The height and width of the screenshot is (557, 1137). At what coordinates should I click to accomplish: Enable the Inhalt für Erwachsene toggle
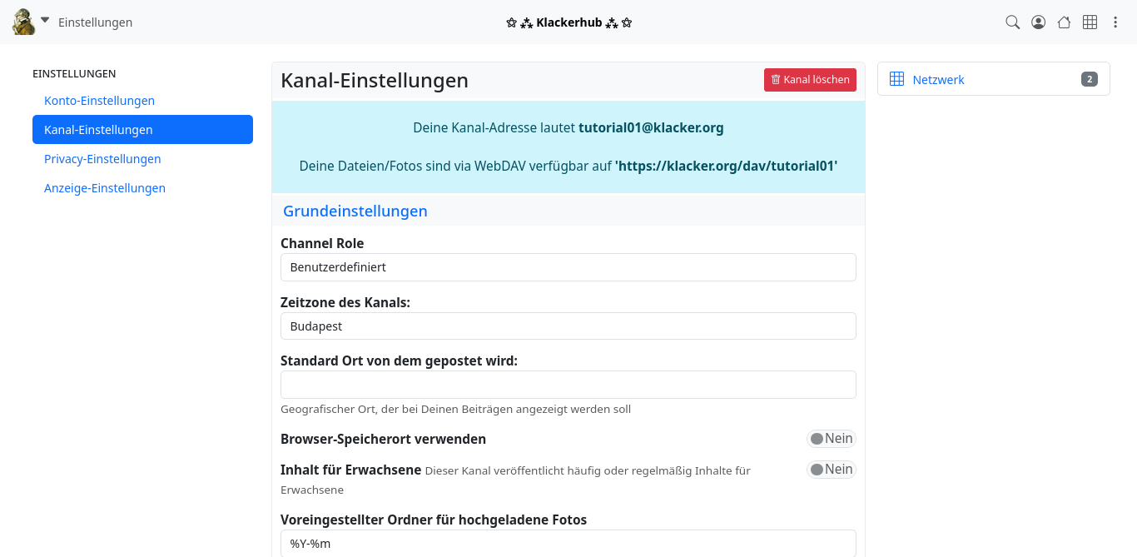point(831,470)
